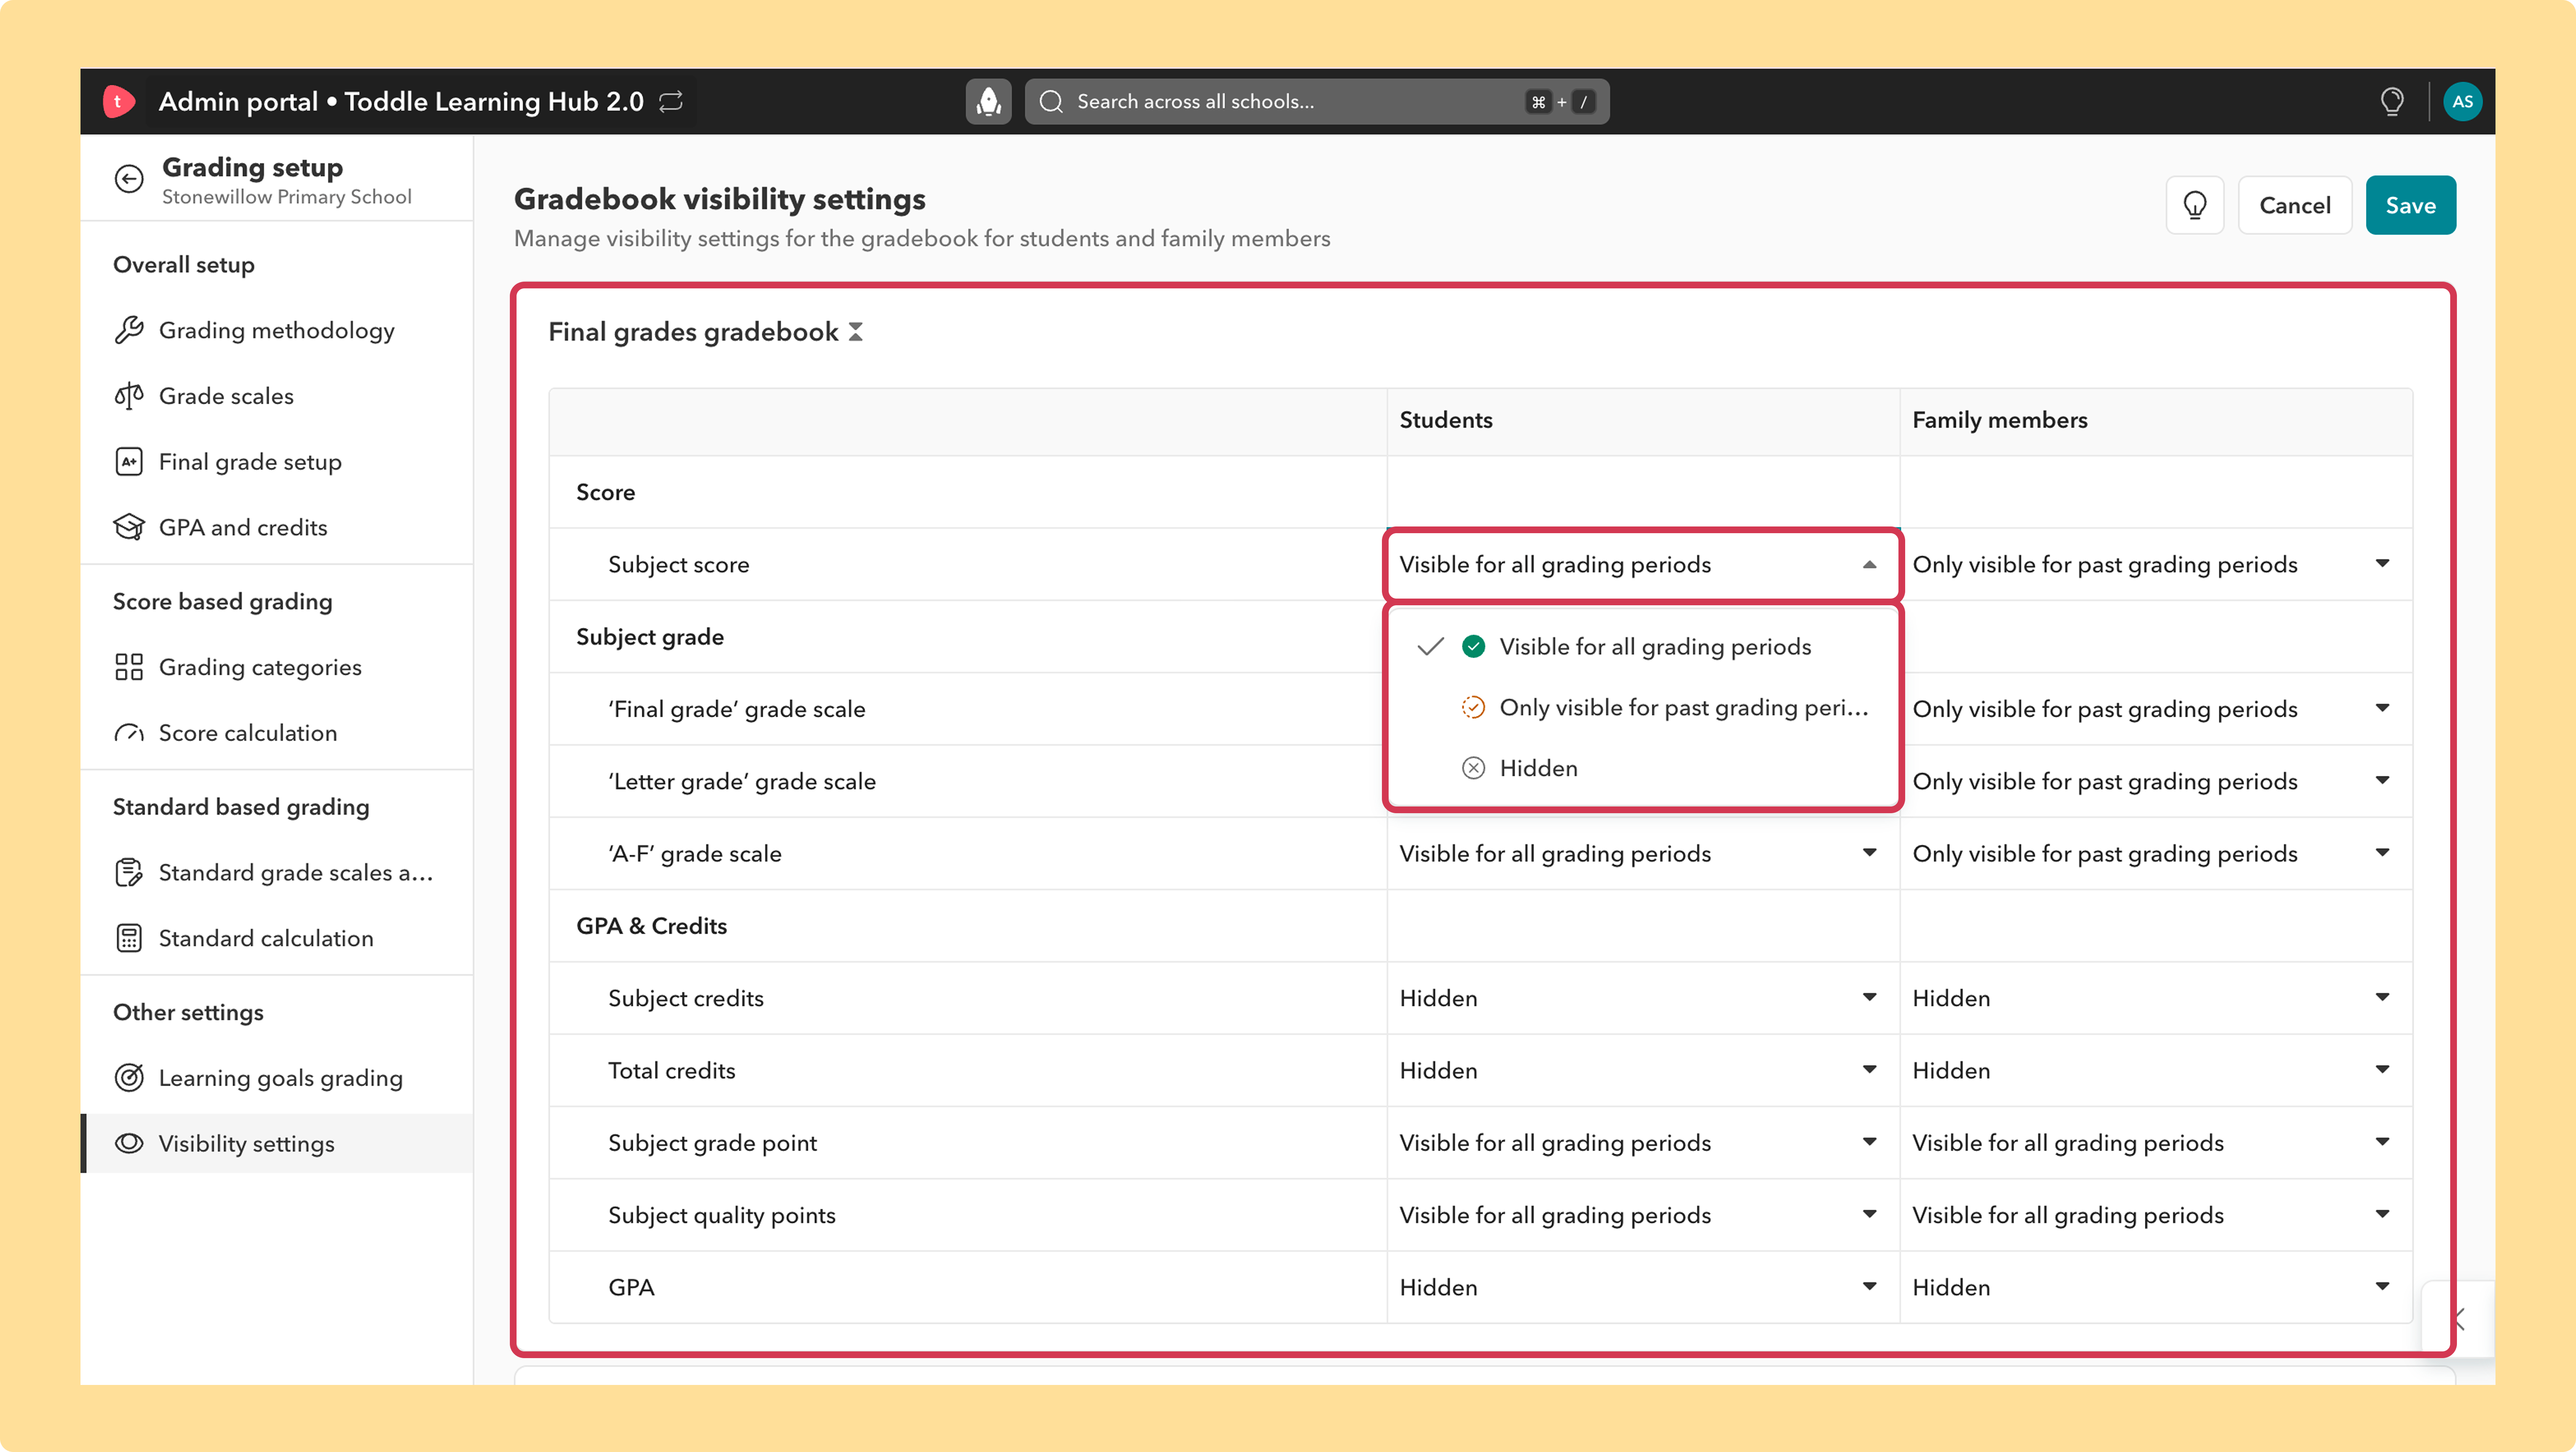Click the eye icon for Visibility settings
2576x1452 pixels.
click(x=129, y=1143)
